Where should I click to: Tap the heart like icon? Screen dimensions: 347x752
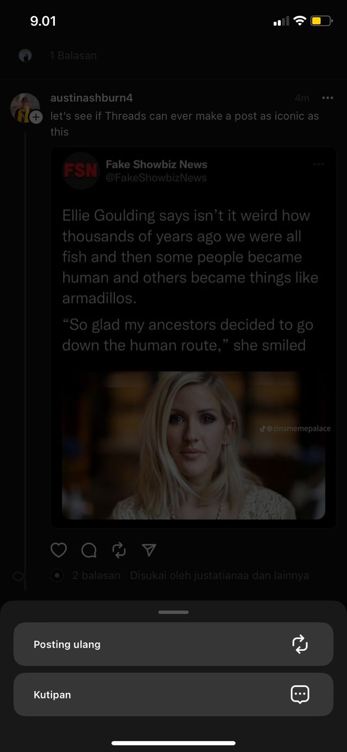59,550
